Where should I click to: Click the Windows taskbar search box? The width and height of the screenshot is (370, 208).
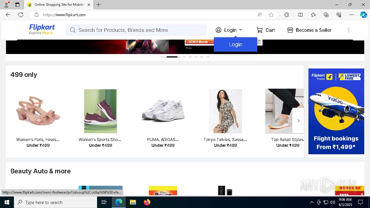55,202
